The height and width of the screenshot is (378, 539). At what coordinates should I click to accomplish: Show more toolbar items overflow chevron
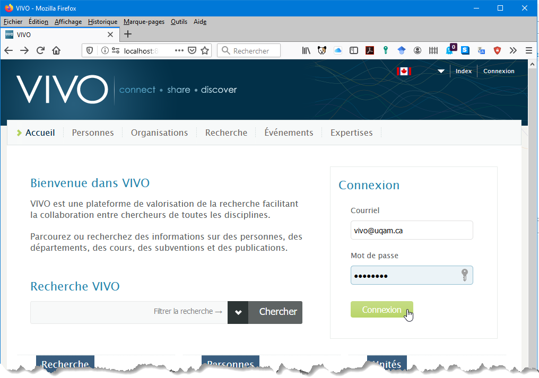(x=513, y=50)
